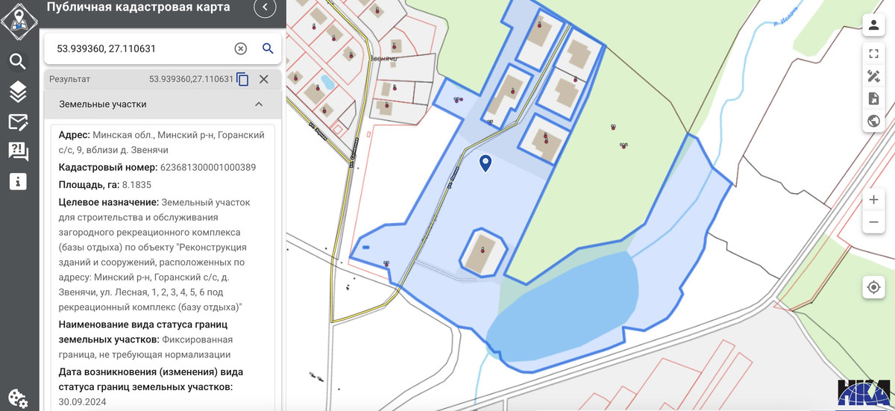This screenshot has width=895, height=411.
Task: Open the globe basemap selector
Action: click(x=873, y=121)
